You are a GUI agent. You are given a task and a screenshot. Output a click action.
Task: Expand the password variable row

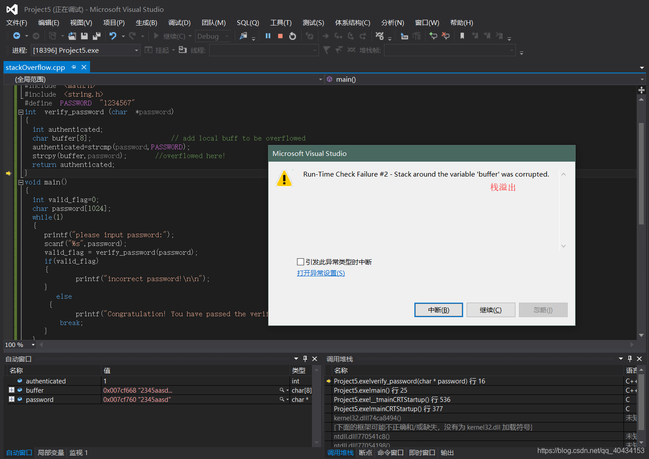coord(11,399)
